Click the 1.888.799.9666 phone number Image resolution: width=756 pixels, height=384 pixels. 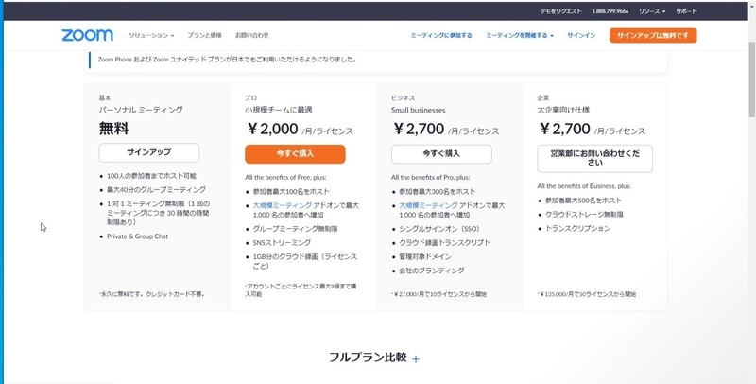point(610,11)
